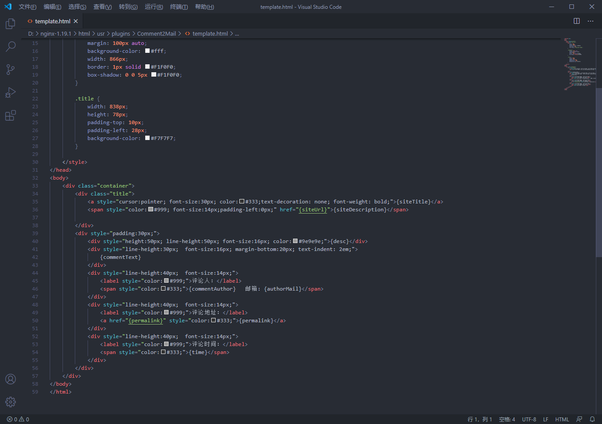Click the <body> tag on line 32
The image size is (602, 424).
coord(59,178)
